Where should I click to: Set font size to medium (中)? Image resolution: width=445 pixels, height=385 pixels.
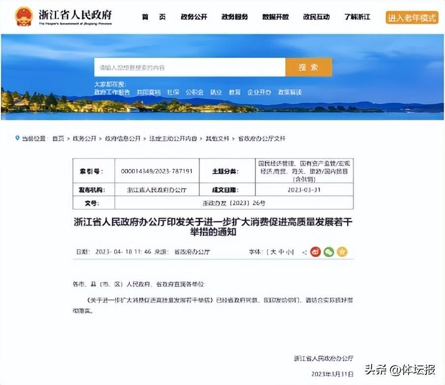[x=281, y=252]
